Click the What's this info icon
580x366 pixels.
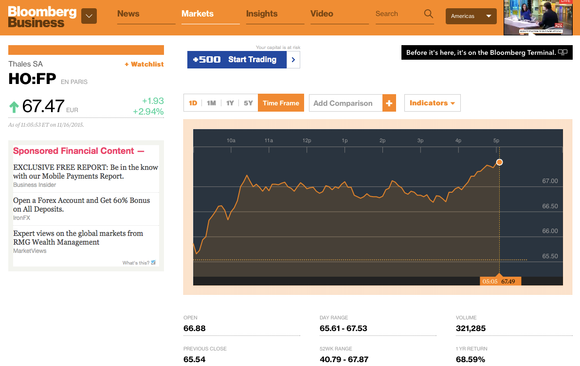[x=153, y=263]
